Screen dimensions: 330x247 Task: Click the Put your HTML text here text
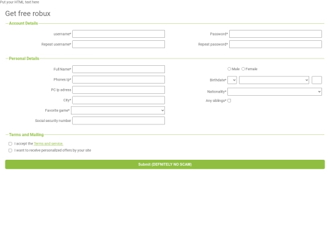coord(20,2)
